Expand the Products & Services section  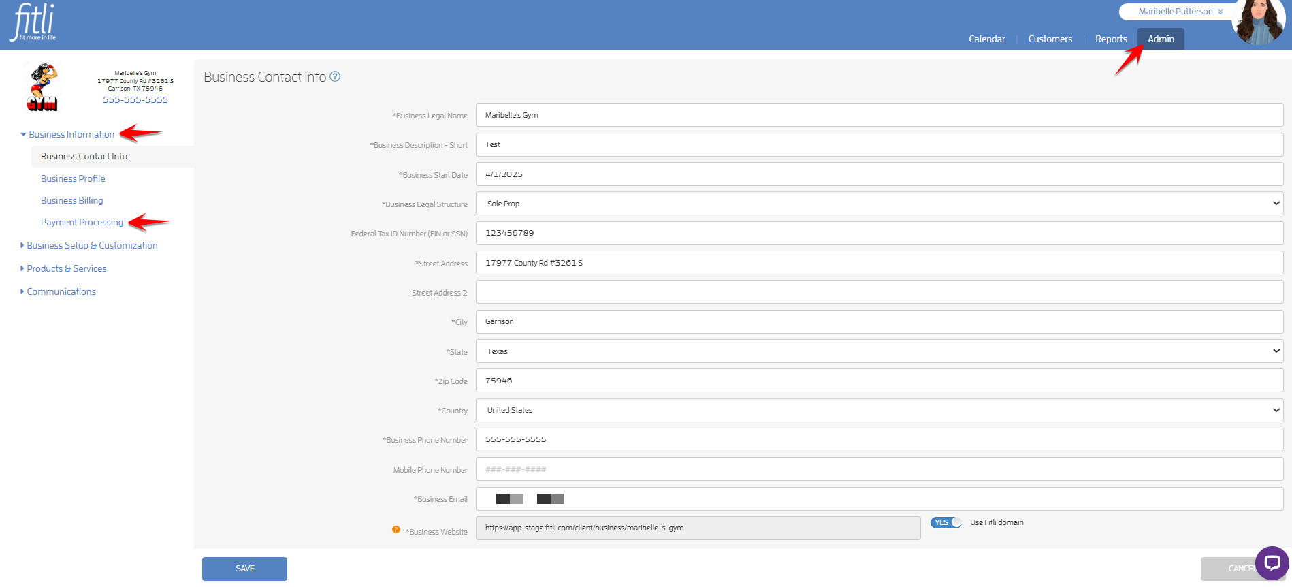click(x=63, y=268)
